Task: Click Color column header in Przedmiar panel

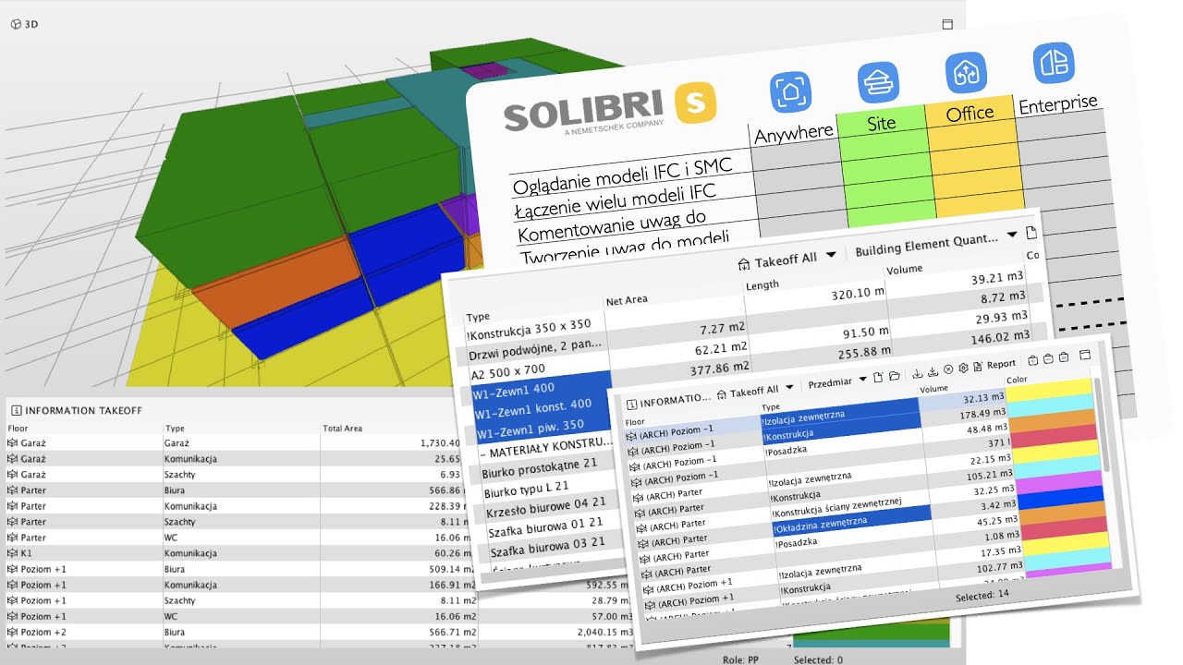Action: pyautogui.click(x=1017, y=379)
